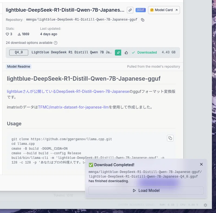Click the 4.43 GB file size

click(169, 52)
